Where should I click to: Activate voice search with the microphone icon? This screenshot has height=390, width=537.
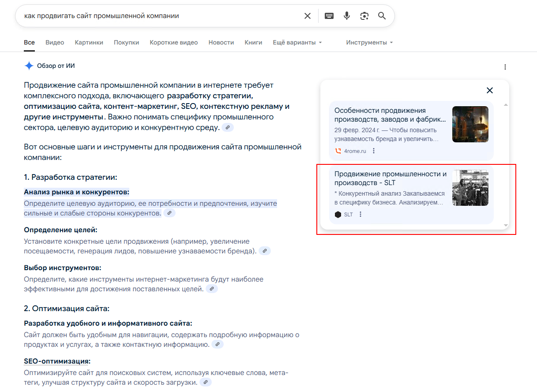(346, 15)
